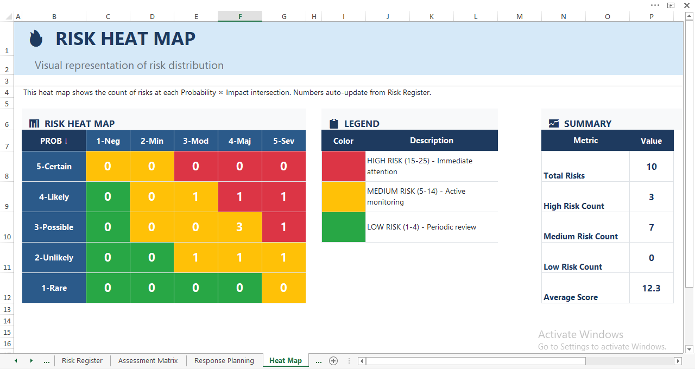Select row 9 header
The width and height of the screenshot is (695, 369).
[7, 197]
